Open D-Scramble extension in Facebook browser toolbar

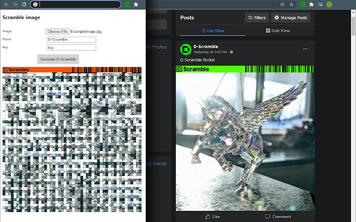point(303,4)
